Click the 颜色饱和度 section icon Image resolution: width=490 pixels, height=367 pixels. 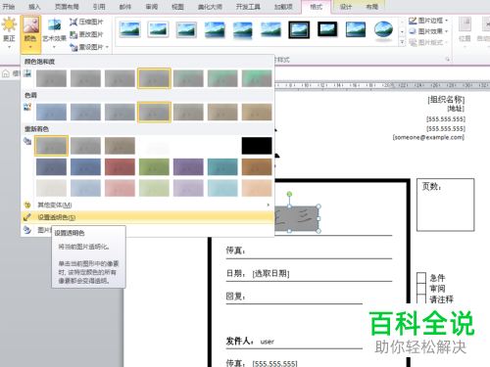27,73
